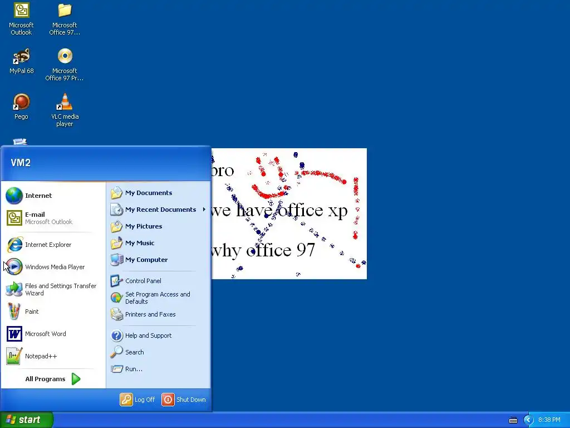The image size is (570, 428).
Task: Select the Internet menu entry
Action: (x=53, y=196)
